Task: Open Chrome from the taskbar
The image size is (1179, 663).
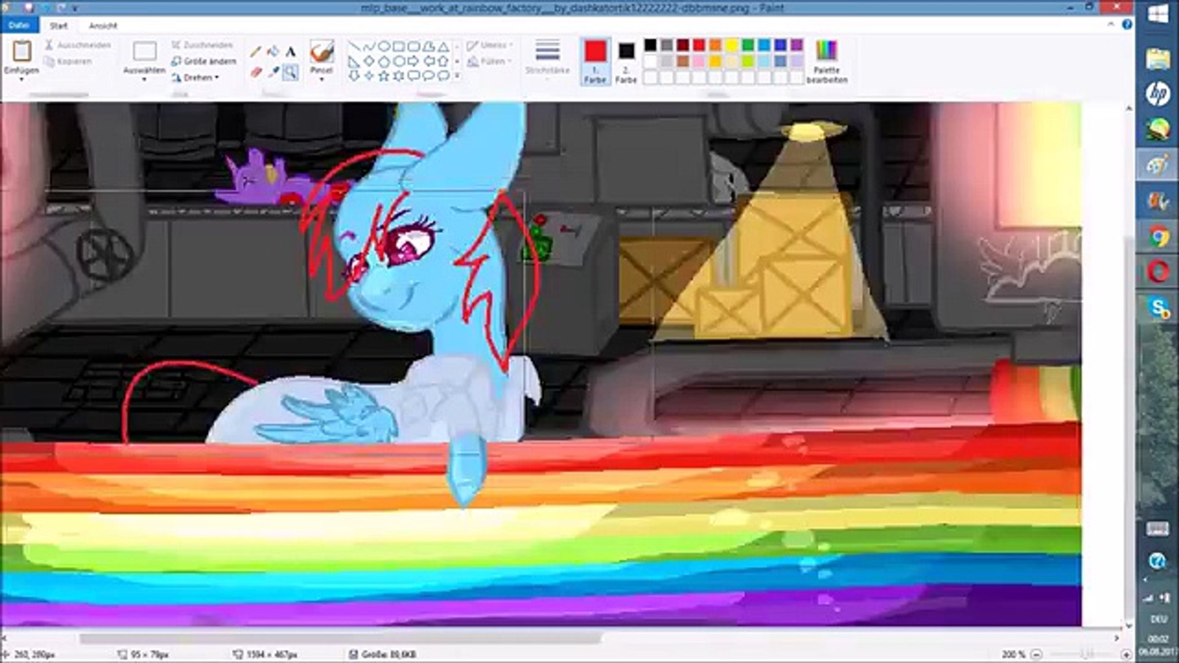Action: pos(1158,236)
